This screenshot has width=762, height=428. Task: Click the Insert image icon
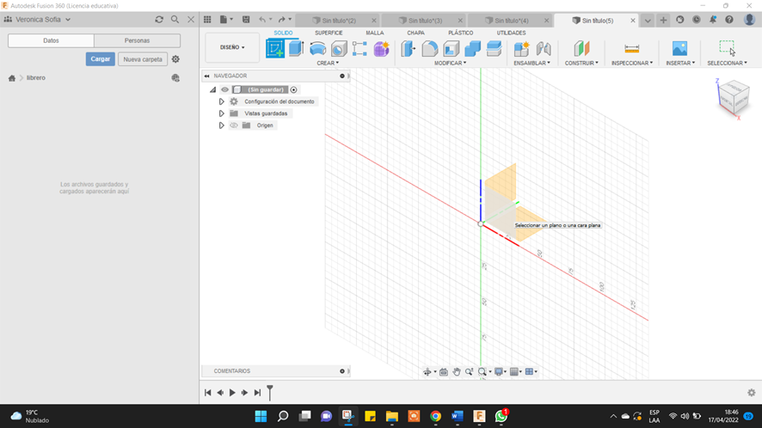(680, 49)
